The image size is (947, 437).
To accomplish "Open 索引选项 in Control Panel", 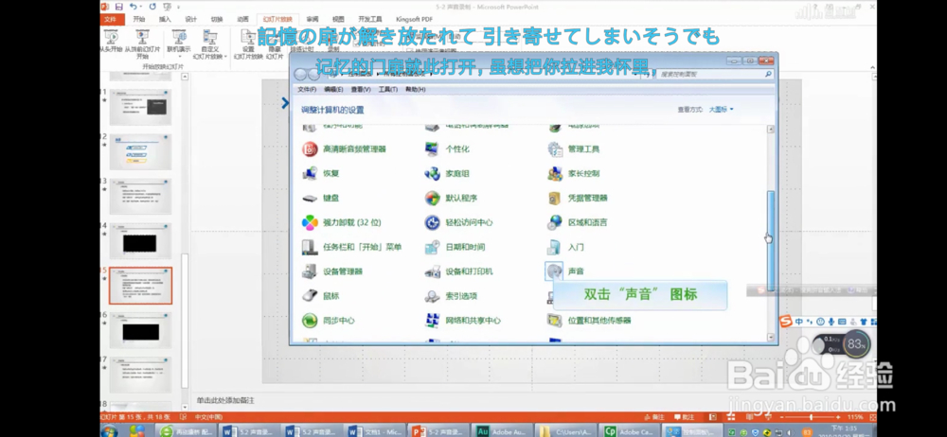I will pyautogui.click(x=451, y=296).
